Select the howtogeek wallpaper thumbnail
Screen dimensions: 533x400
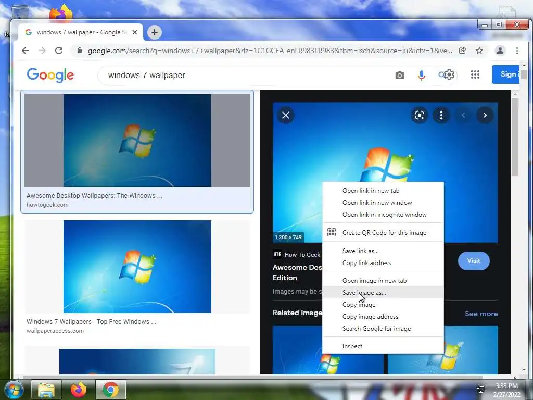pos(137,141)
